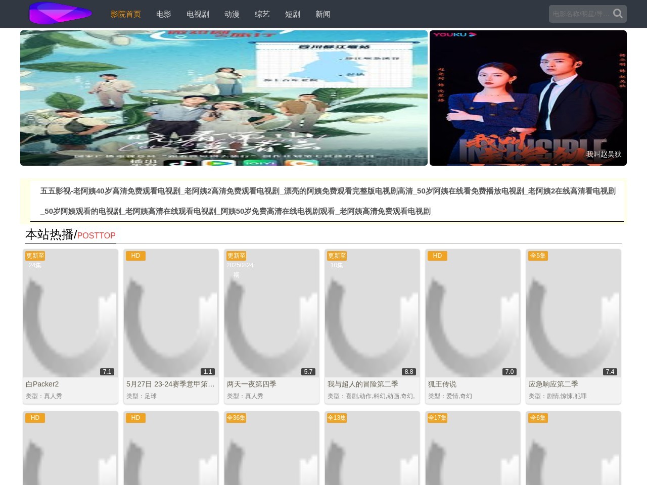The width and height of the screenshot is (647, 485).
Task: Open the 我与超人的冒险第二季 poster
Action: [x=372, y=313]
